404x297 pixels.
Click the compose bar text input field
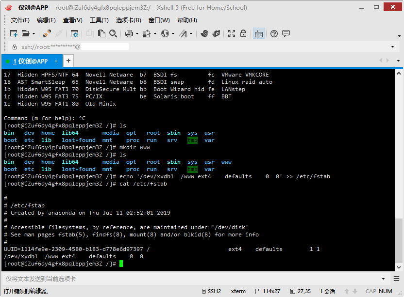(x=192, y=279)
